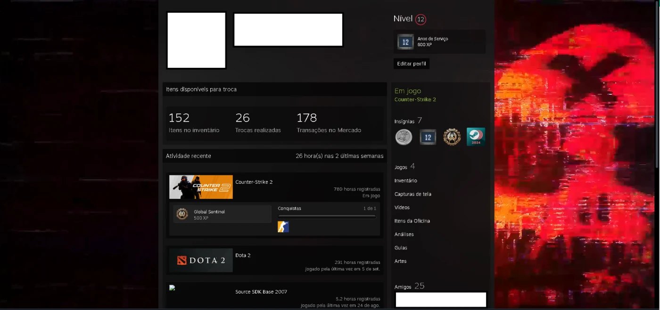Viewport: 660px width, 310px height.
Task: Open the Counter-Strike 2 game banner
Action: coord(201,187)
